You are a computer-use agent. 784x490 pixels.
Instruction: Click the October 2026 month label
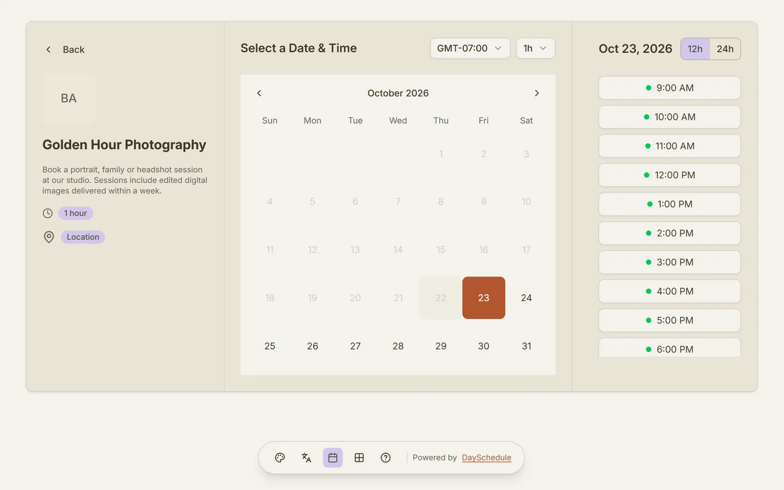click(x=398, y=93)
